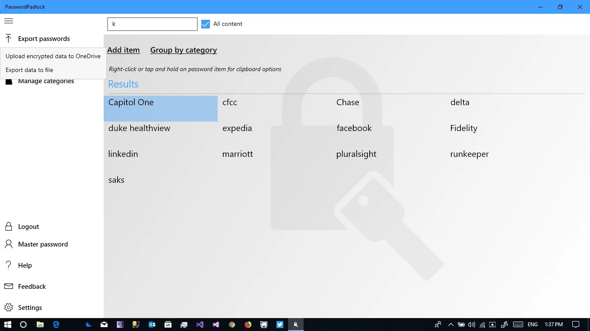Select the pluralsight password item
Screen dimensions: 590x331
coord(389,160)
